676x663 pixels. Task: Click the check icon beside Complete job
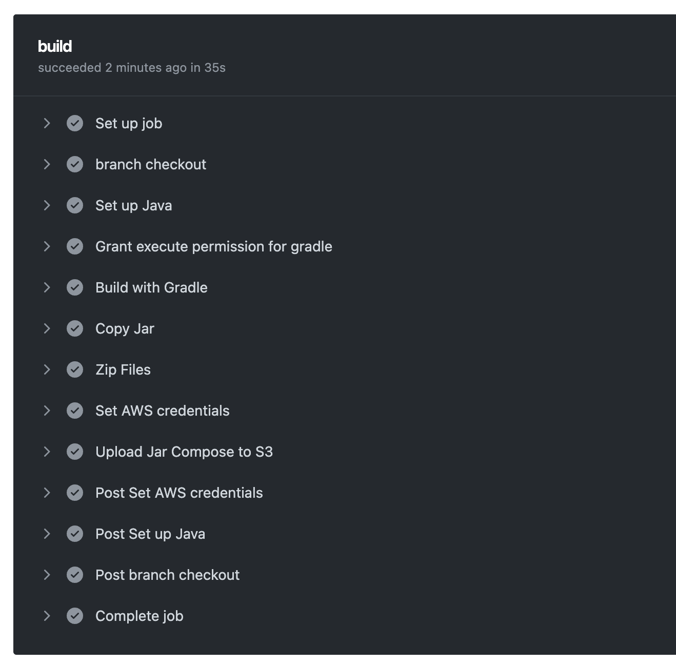coord(75,616)
